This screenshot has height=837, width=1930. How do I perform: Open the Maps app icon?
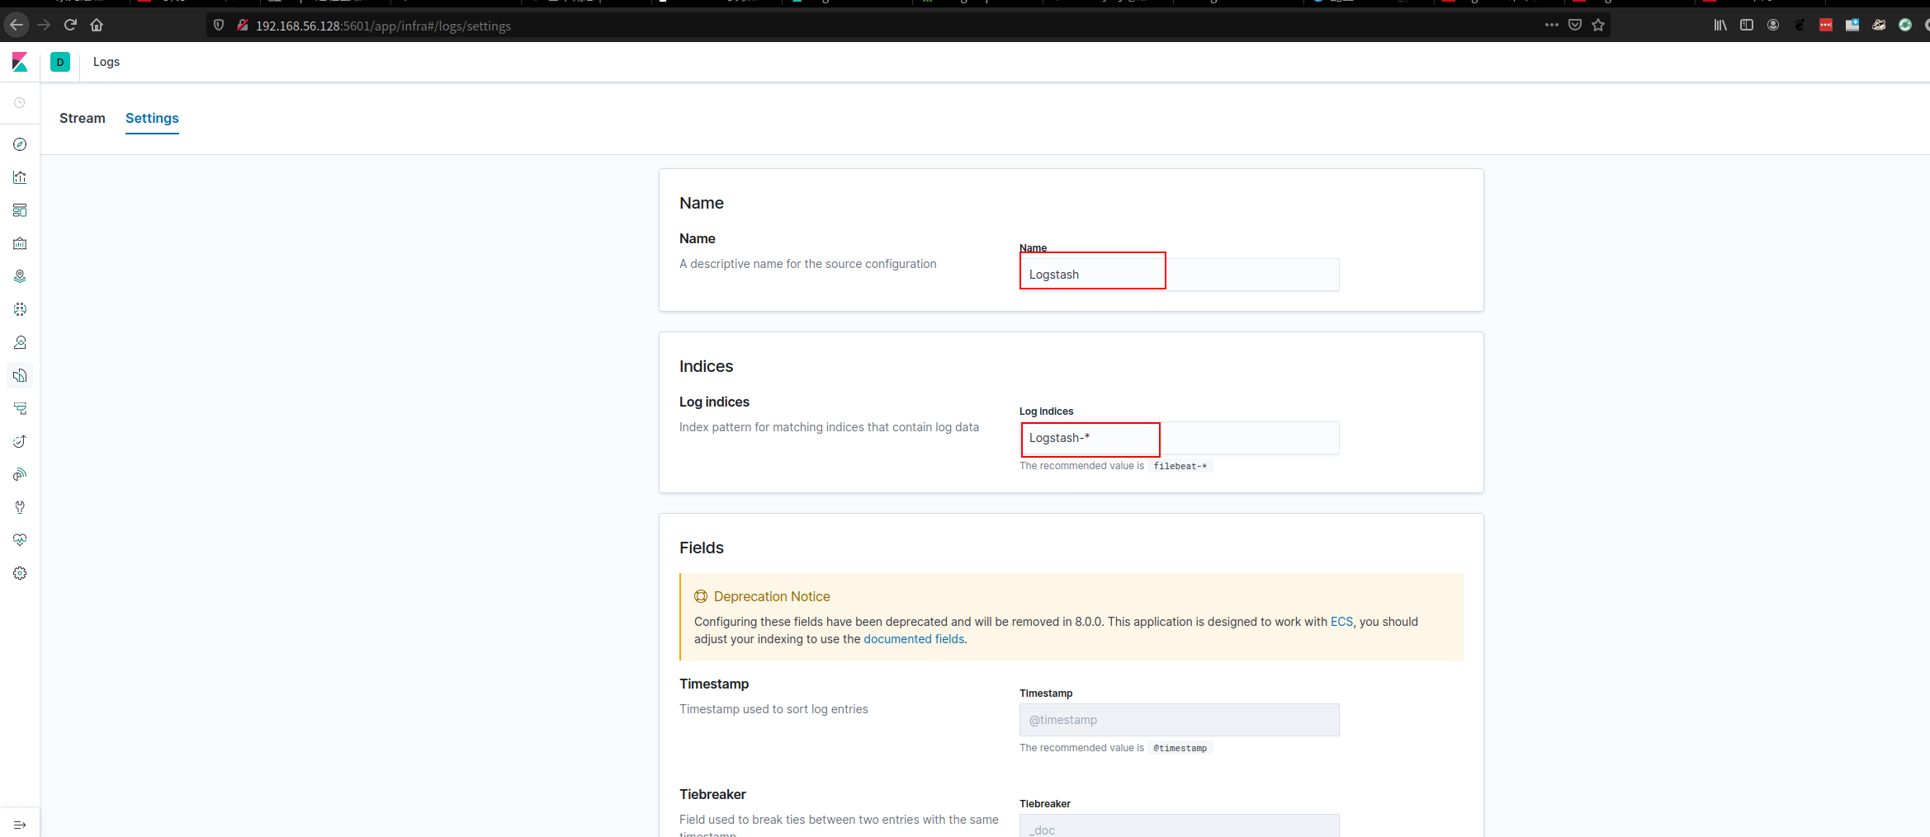pyautogui.click(x=20, y=276)
